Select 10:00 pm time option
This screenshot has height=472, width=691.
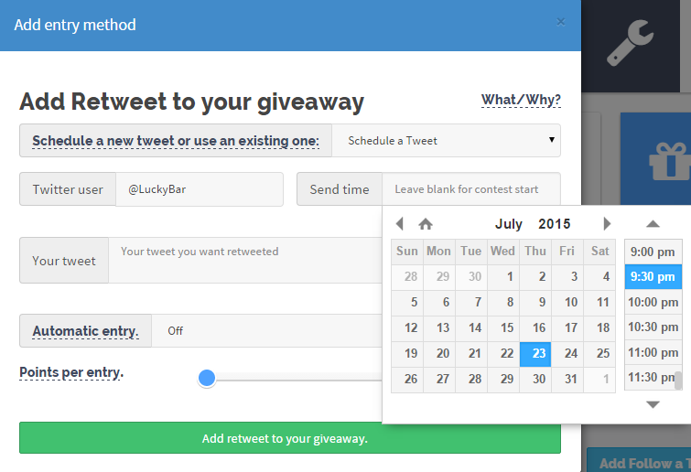click(653, 302)
